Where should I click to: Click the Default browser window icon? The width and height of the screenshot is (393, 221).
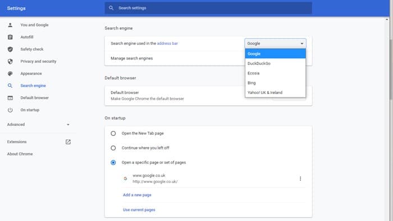(10, 98)
